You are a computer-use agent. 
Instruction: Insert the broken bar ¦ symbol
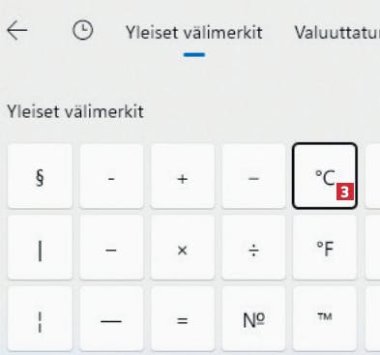pyautogui.click(x=40, y=318)
